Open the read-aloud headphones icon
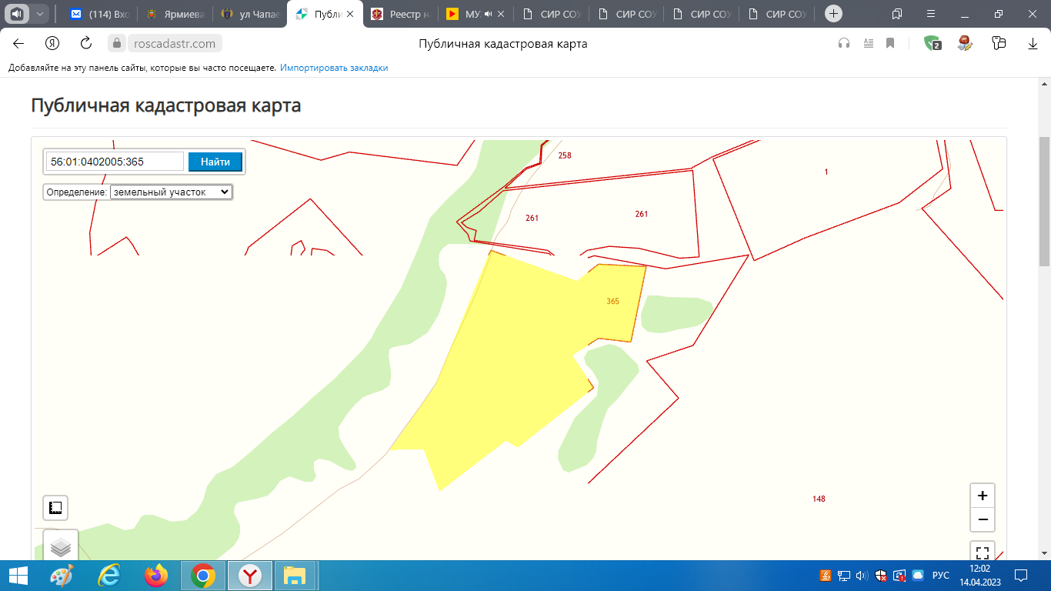The height and width of the screenshot is (591, 1051). click(x=844, y=44)
